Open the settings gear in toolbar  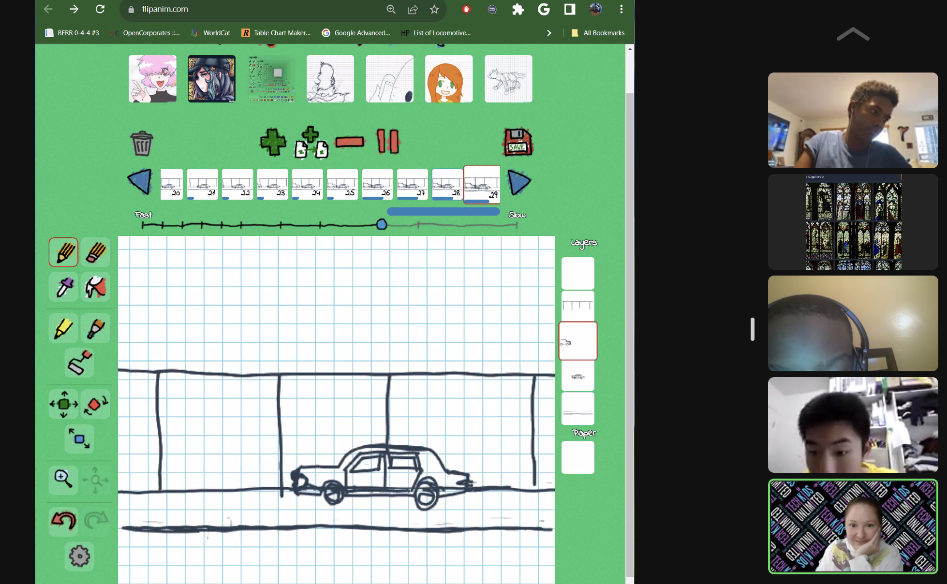click(79, 556)
